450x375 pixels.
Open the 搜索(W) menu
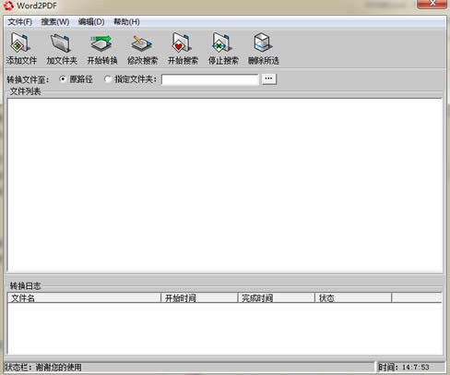55,22
